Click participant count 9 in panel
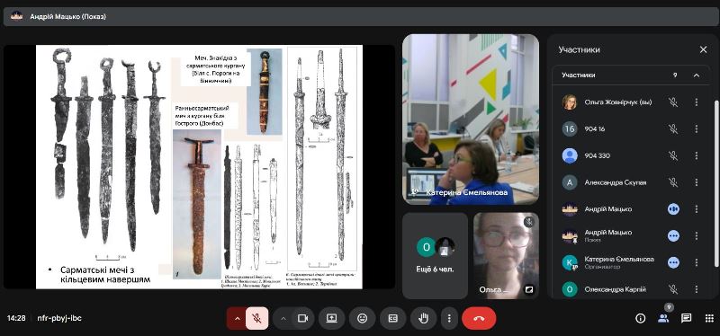This screenshot has height=336, width=720. coord(675,75)
